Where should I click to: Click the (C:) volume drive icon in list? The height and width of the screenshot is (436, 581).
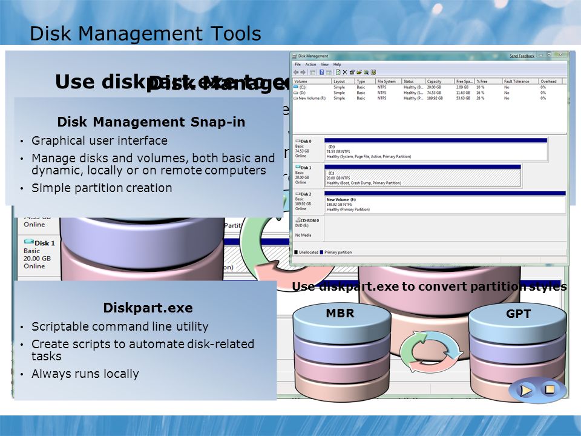296,87
